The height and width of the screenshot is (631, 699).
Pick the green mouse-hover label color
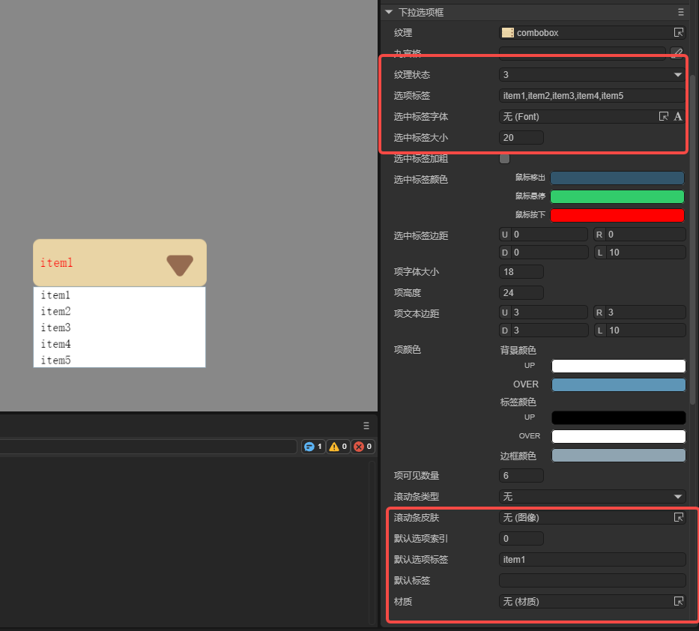tap(617, 197)
